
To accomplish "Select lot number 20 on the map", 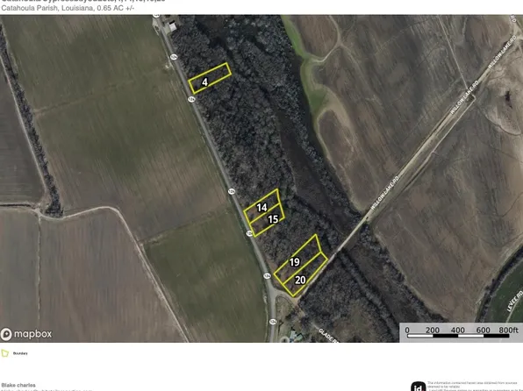I will pyautogui.click(x=300, y=280).
